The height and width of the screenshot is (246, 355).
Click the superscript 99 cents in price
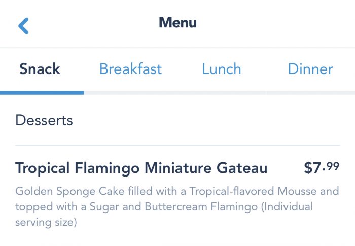(x=333, y=165)
